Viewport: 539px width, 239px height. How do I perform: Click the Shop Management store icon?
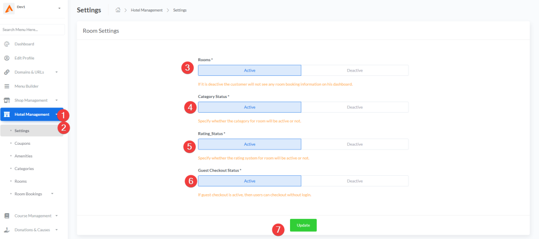coord(7,100)
